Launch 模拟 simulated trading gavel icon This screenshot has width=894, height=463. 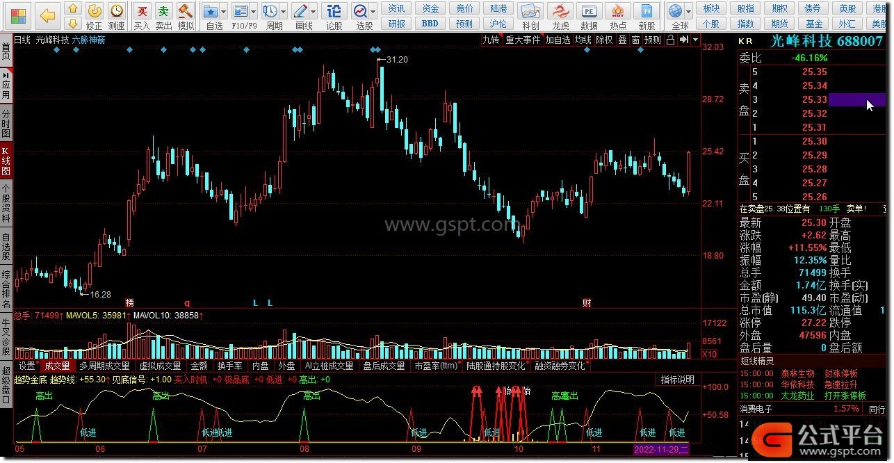(186, 16)
